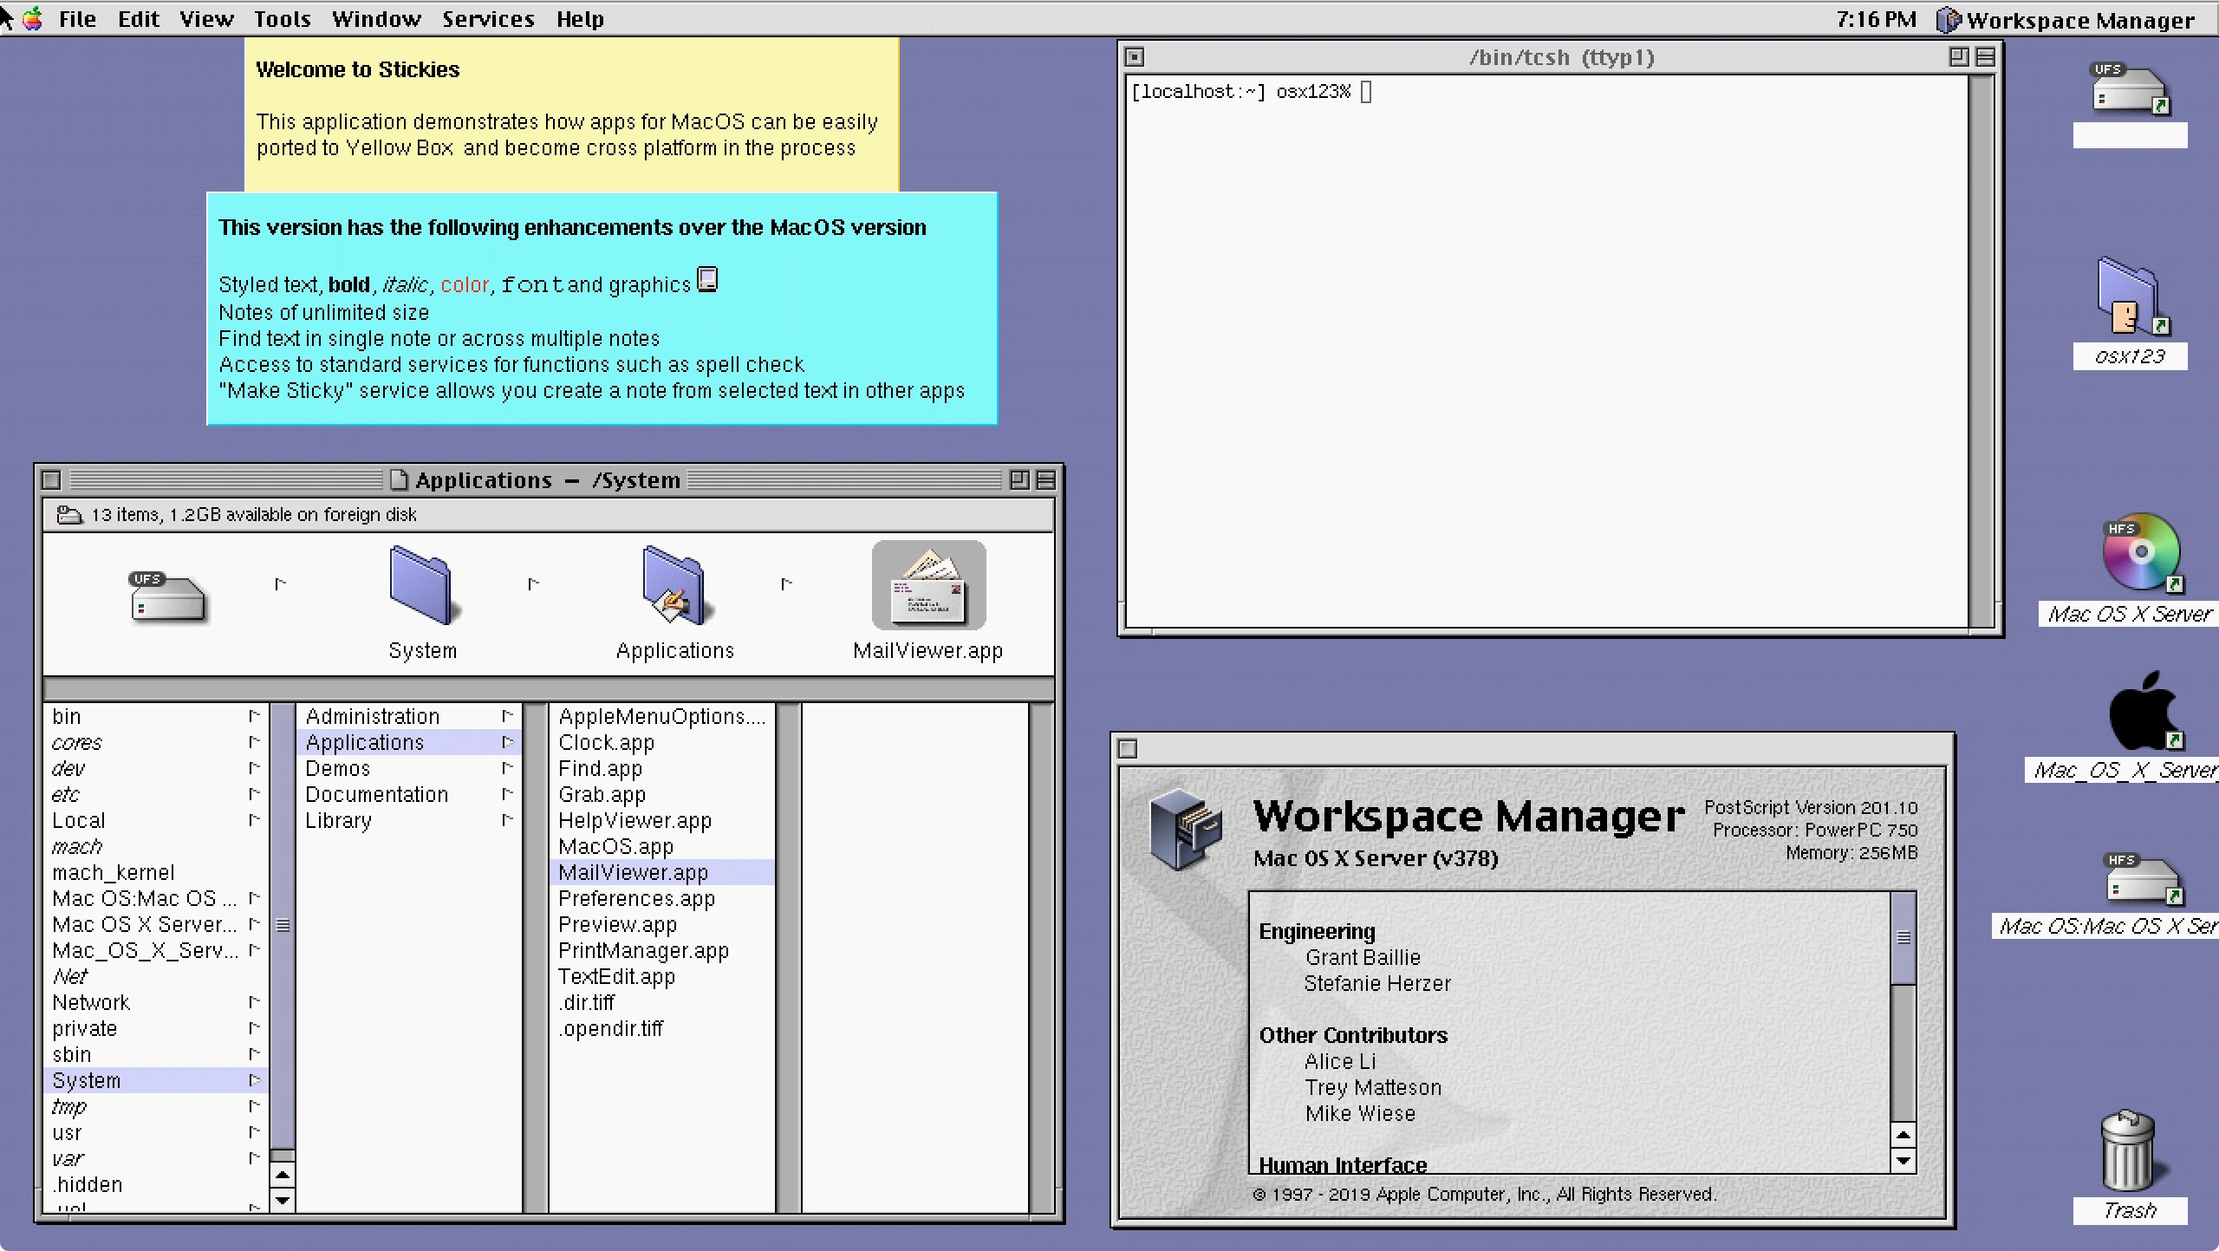Click the Applications folder icon in path
The height and width of the screenshot is (1251, 2219).
[x=674, y=587]
